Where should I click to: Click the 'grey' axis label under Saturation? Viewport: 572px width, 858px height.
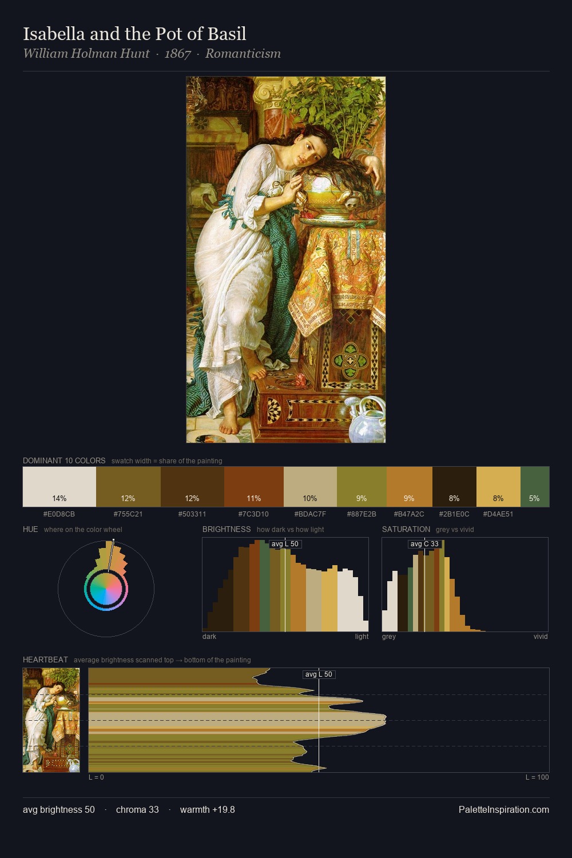[x=389, y=637]
